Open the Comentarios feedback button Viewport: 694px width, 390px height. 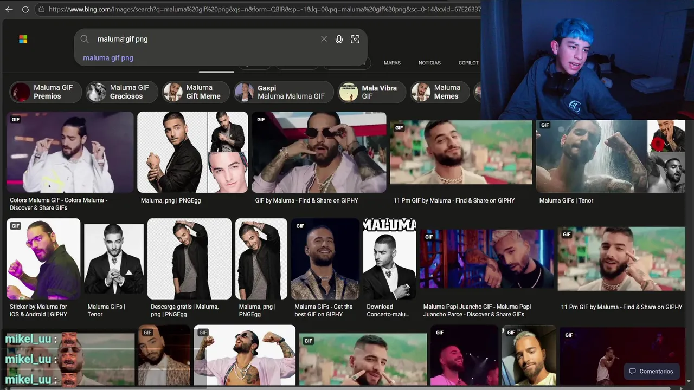click(x=651, y=372)
